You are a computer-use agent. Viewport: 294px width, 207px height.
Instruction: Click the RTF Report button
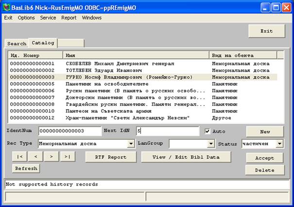[111, 157]
